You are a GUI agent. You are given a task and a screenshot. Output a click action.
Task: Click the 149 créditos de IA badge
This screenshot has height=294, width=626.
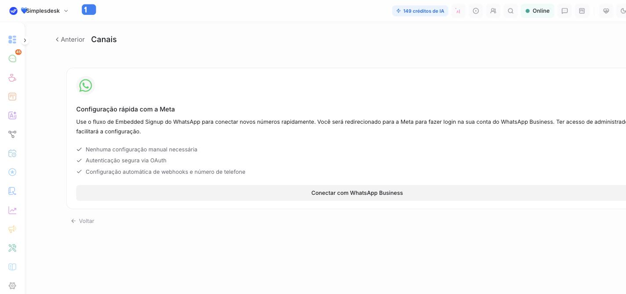coord(420,11)
